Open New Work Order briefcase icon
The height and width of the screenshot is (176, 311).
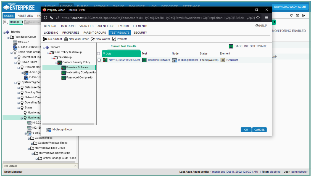[66, 39]
